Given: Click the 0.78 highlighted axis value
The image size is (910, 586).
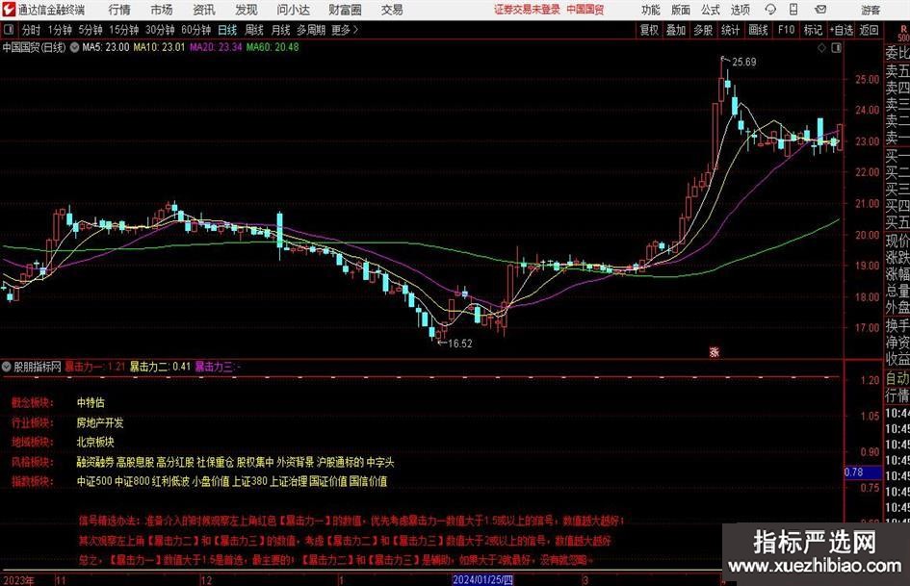Looking at the screenshot, I should (x=863, y=472).
